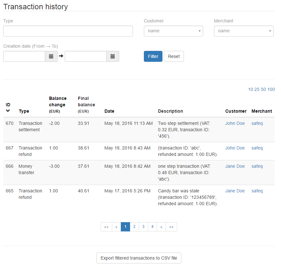Viewport: 281px width, 266px height.
Task: Open the To date calendar picker
Action: point(112,56)
